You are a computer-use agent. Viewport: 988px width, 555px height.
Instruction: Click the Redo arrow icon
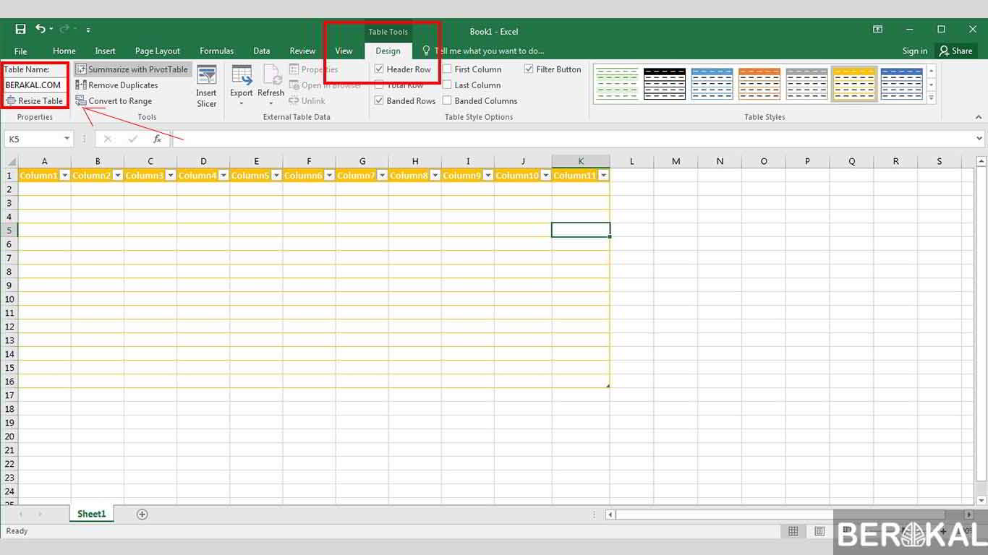click(64, 30)
